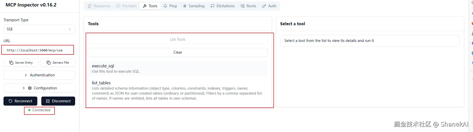Click the URL input field
Viewport: 473px width, 132px height.
click(38, 50)
